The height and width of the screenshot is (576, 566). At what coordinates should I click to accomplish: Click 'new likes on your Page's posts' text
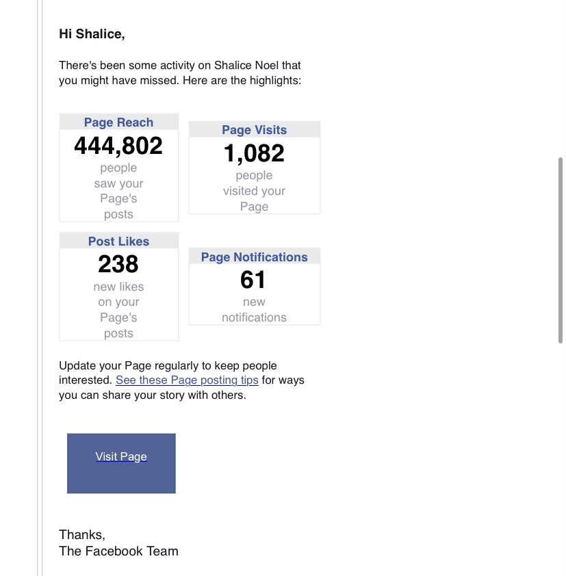click(118, 310)
